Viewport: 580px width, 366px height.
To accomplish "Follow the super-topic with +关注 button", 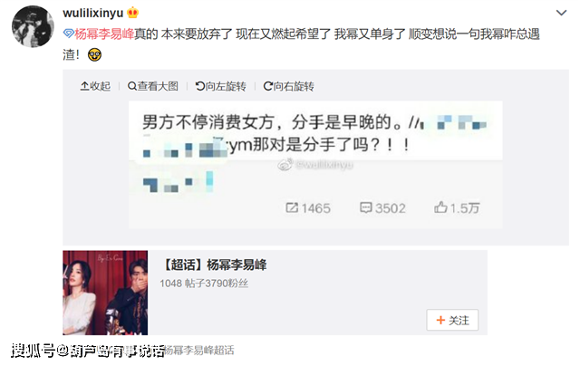I will coord(452,320).
